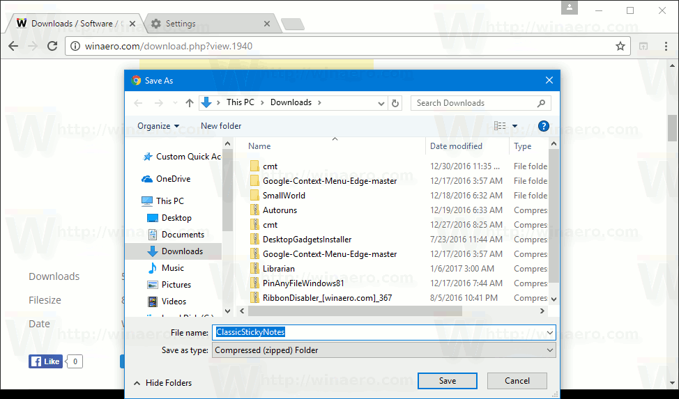Select the Librarian compressed file
Screen dimensions: 679x399
[273, 269]
